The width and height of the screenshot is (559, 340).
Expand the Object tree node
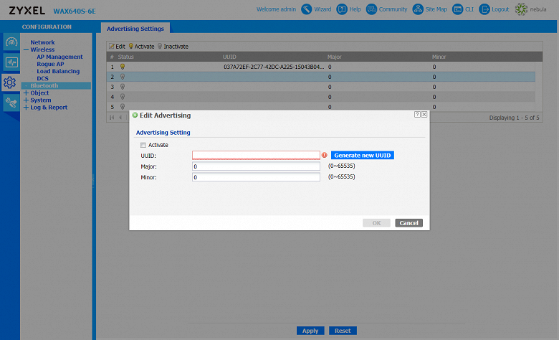26,93
